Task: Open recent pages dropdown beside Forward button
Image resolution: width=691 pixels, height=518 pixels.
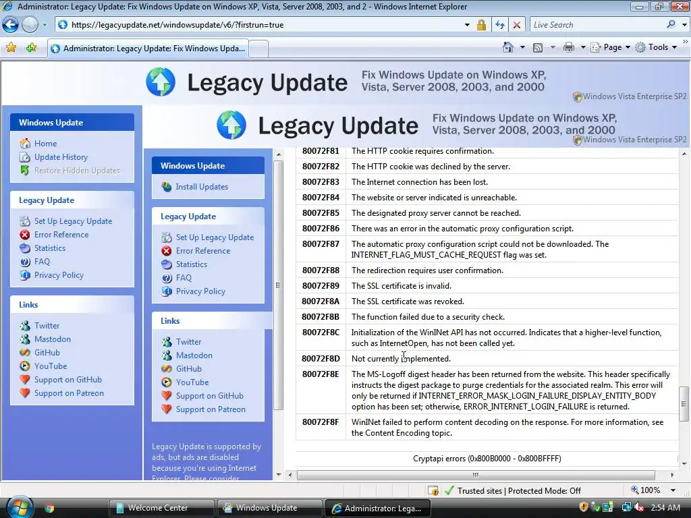Action: pos(45,25)
